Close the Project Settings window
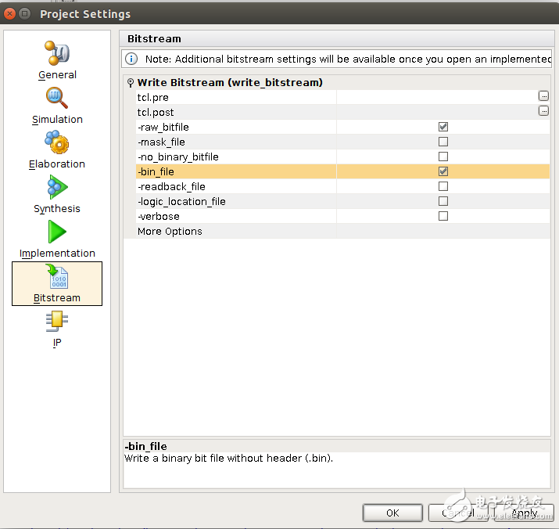This screenshot has height=529, width=559. 10,14
